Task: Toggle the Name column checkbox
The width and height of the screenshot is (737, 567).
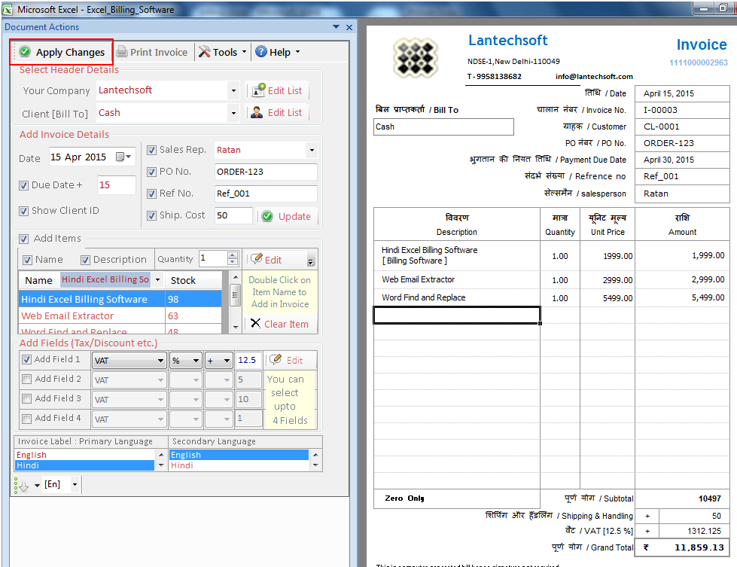Action: click(x=28, y=260)
